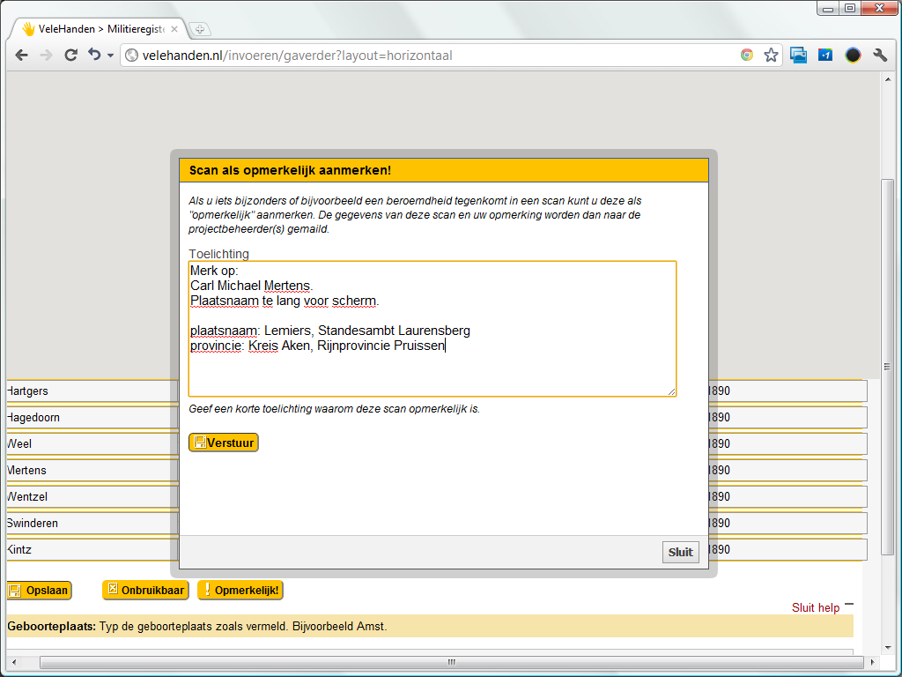Screen dimensions: 902x677
Task: Click the undo arrow icon in the toolbar
Action: tap(93, 55)
